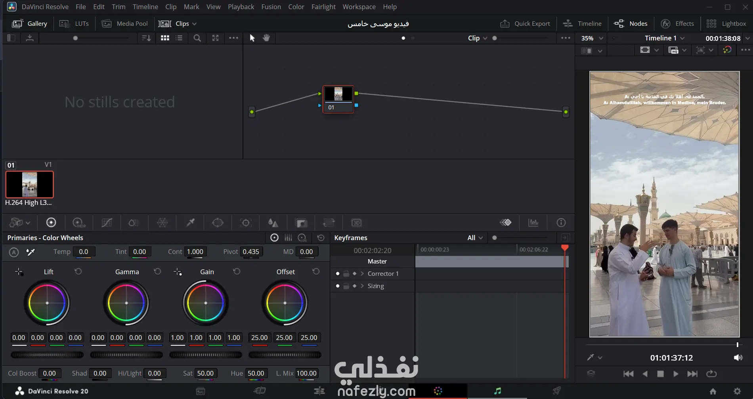Viewport: 753px width, 399px height.
Task: Pick white point with the Temp eyedropper
Action: [x=31, y=252]
